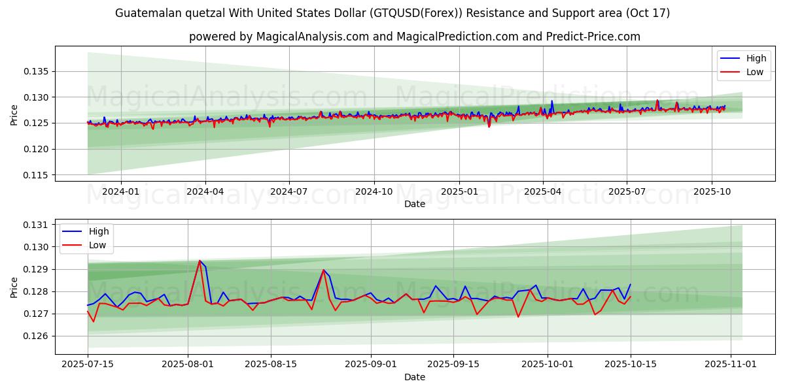Click the early-August price spike peak in bottom chart
This screenshot has width=785, height=392.
pyautogui.click(x=200, y=261)
